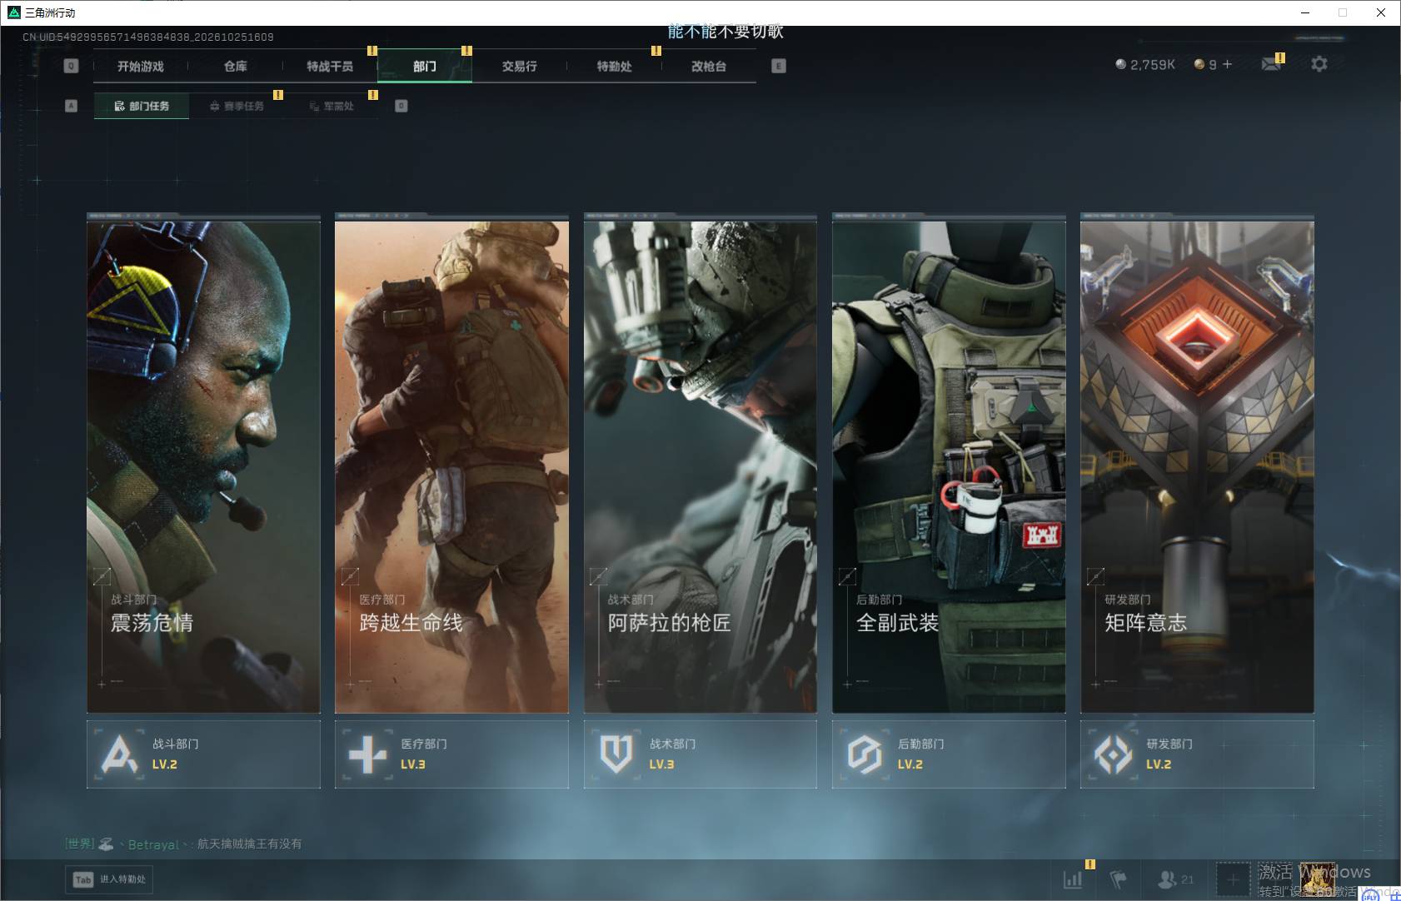The width and height of the screenshot is (1401, 901).
Task: Click the empty squad invite plus slot
Action: [x=1233, y=879]
